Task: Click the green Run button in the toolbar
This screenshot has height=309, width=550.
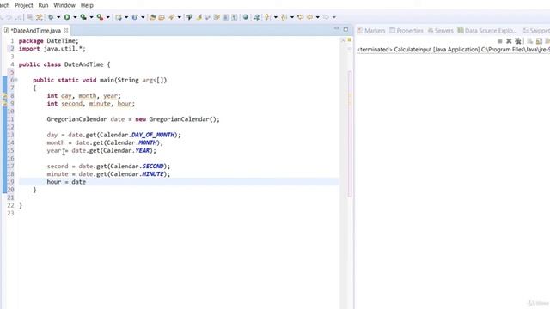Action: [67, 17]
